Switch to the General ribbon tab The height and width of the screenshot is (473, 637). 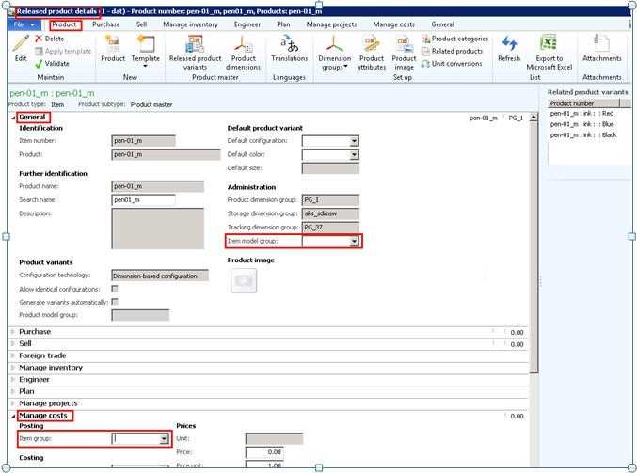(x=443, y=24)
